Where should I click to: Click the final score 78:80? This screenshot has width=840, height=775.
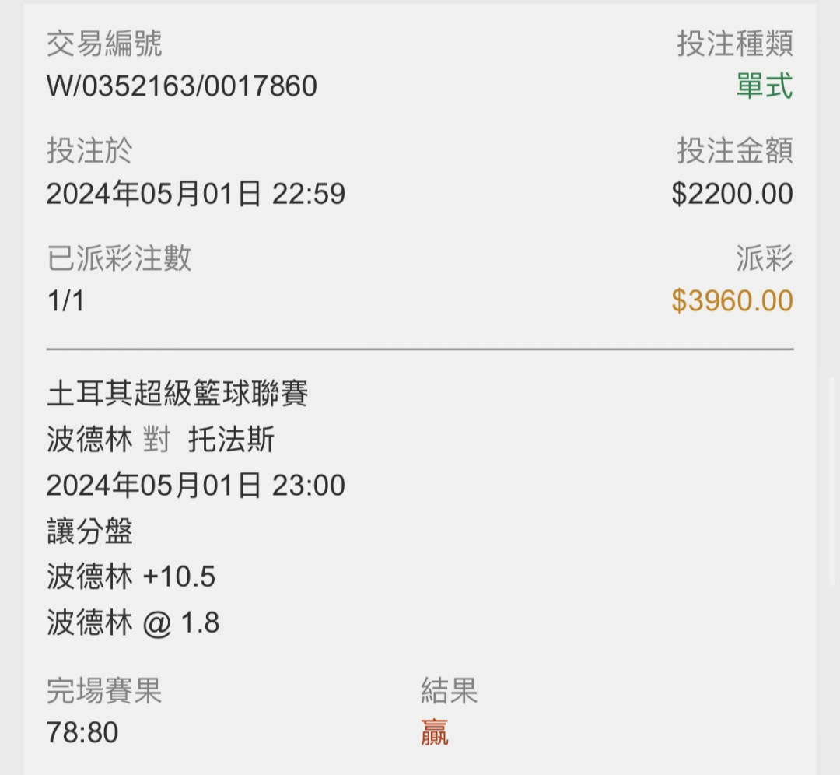tap(82, 732)
